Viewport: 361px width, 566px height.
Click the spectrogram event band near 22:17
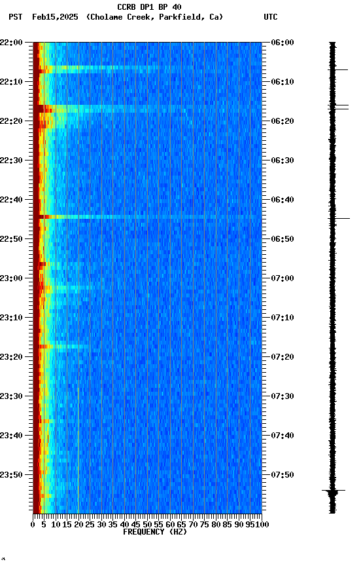[x=108, y=109]
